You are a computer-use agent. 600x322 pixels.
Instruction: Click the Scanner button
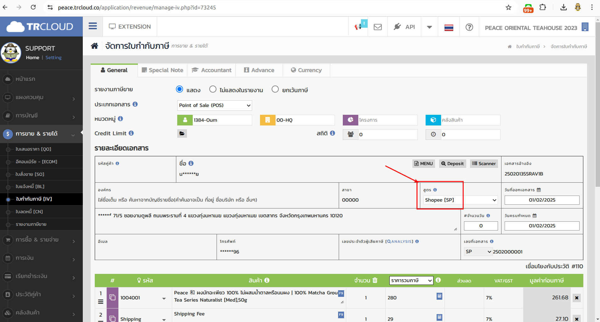click(x=484, y=164)
